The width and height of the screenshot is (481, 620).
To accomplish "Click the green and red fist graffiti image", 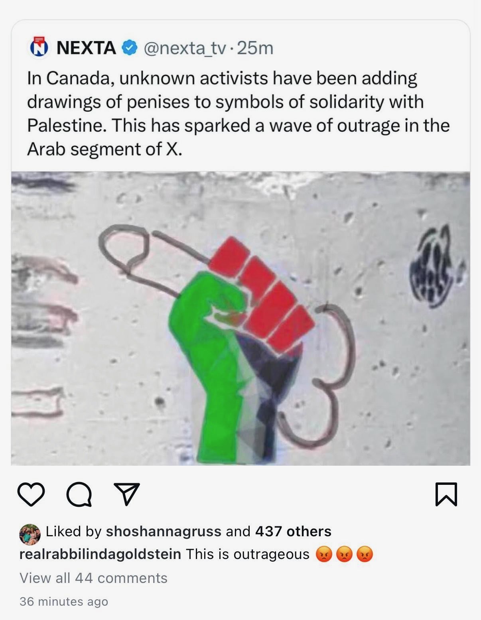I will pos(240,318).
